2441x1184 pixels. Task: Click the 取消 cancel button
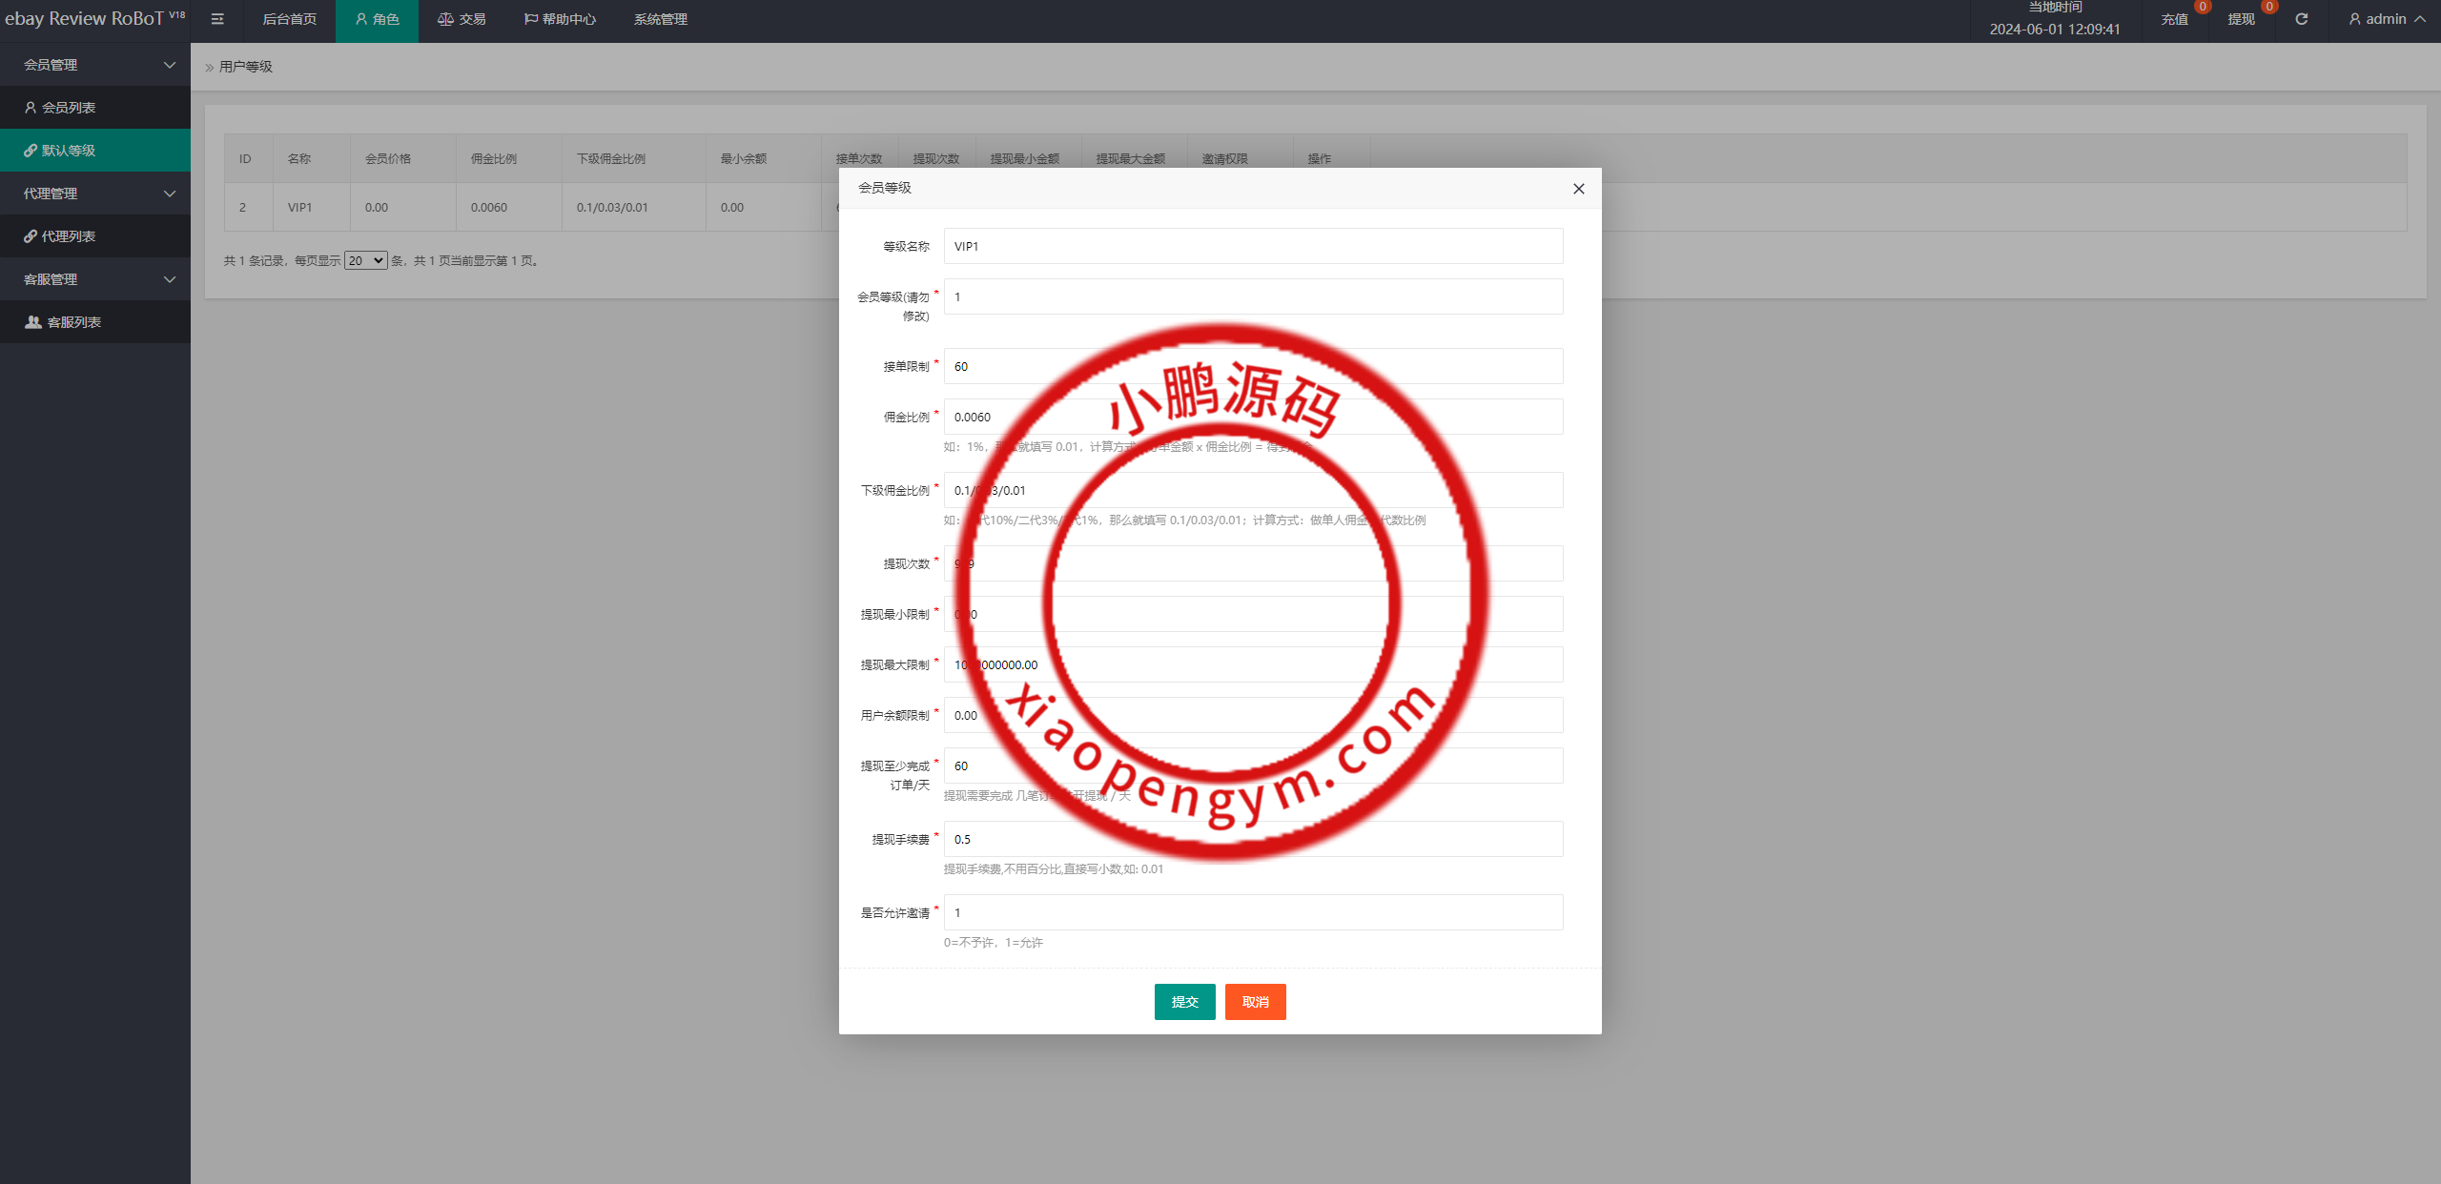[1255, 1002]
